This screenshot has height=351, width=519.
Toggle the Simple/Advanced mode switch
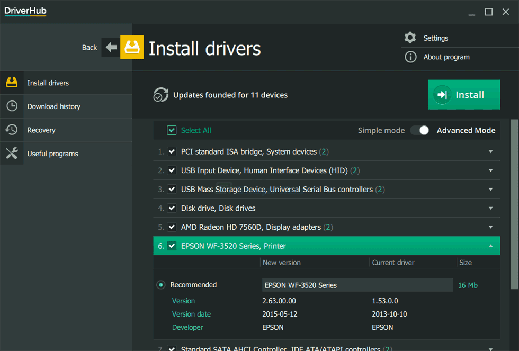[420, 130]
